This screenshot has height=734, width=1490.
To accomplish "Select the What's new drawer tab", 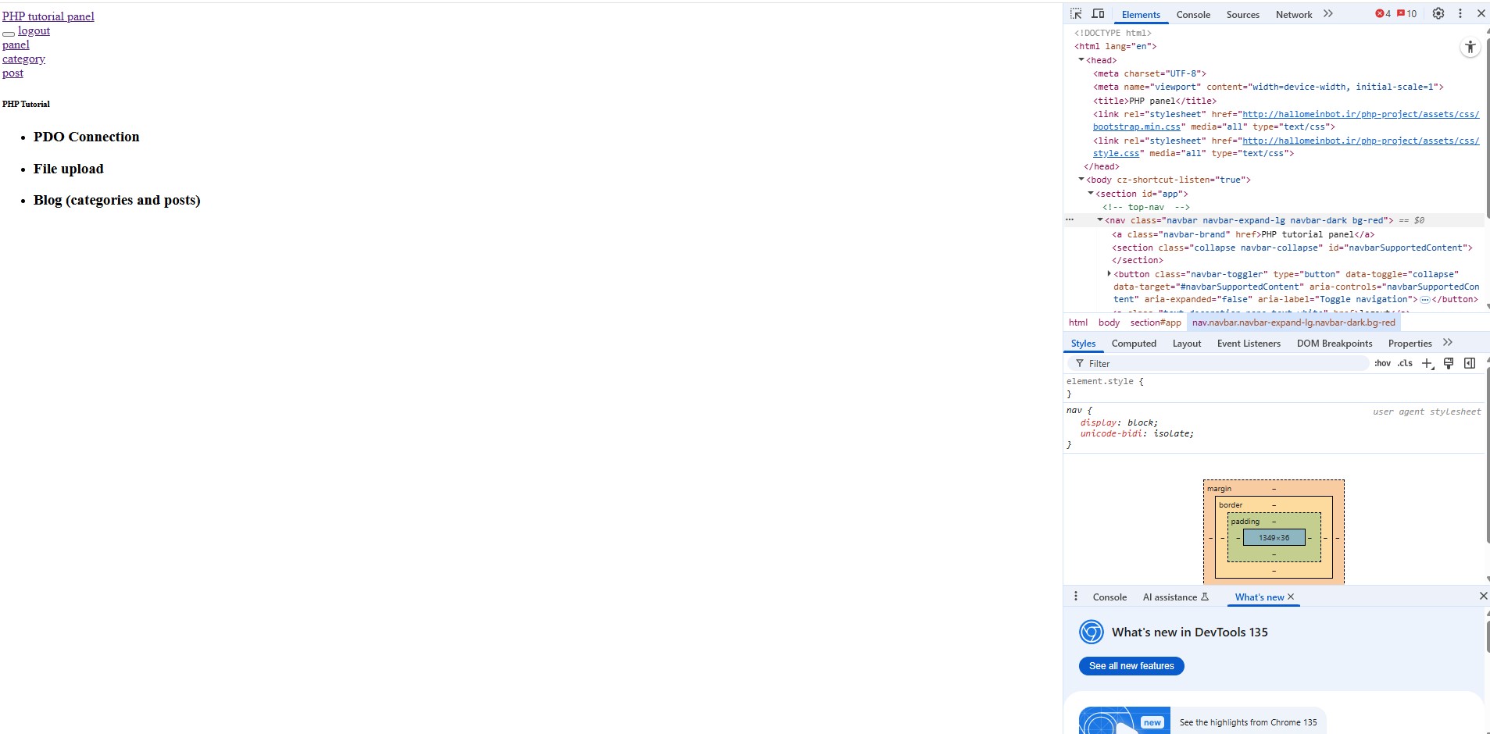I will pyautogui.click(x=1260, y=597).
